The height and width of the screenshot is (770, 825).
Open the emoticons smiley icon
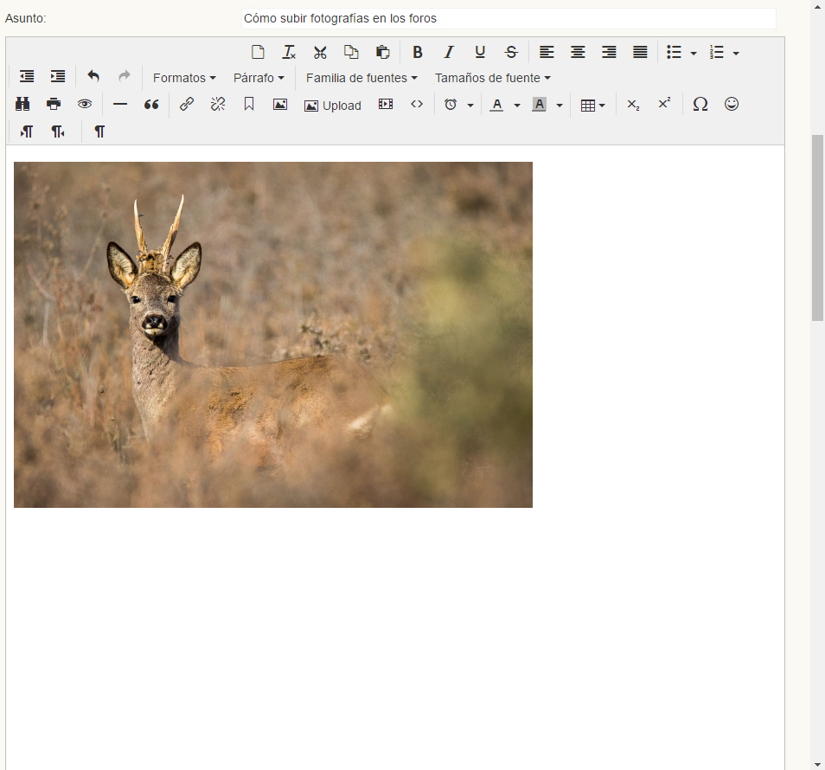click(x=732, y=104)
